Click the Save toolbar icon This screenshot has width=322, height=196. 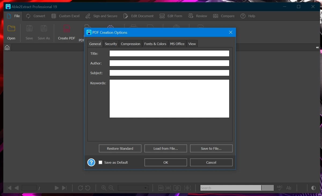tap(29, 28)
